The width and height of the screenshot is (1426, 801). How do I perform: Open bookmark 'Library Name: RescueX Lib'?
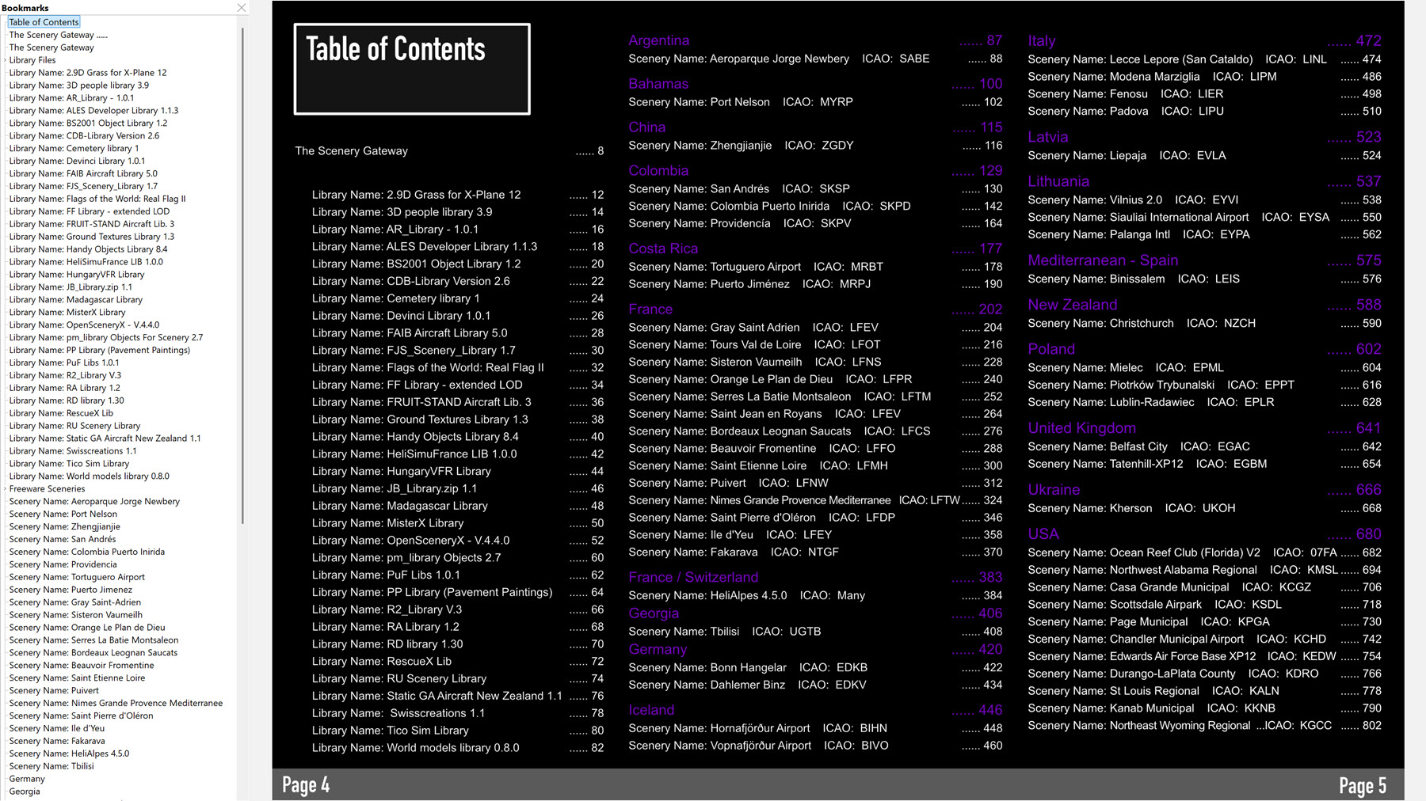(x=61, y=413)
